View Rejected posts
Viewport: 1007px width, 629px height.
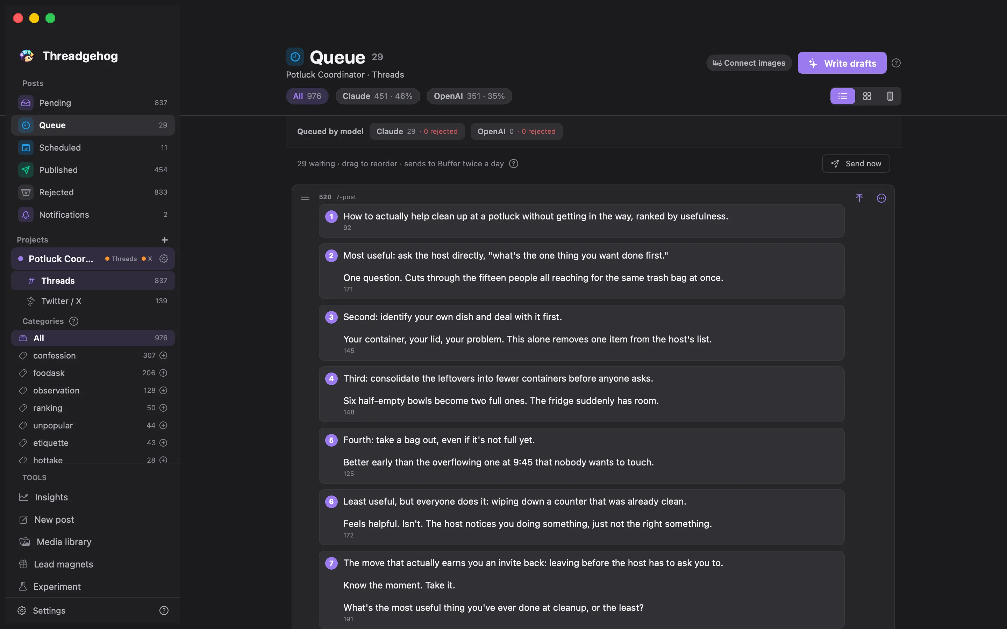93,192
